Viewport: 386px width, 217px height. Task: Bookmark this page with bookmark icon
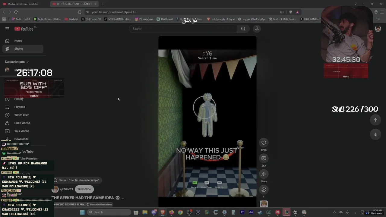(x=80, y=12)
